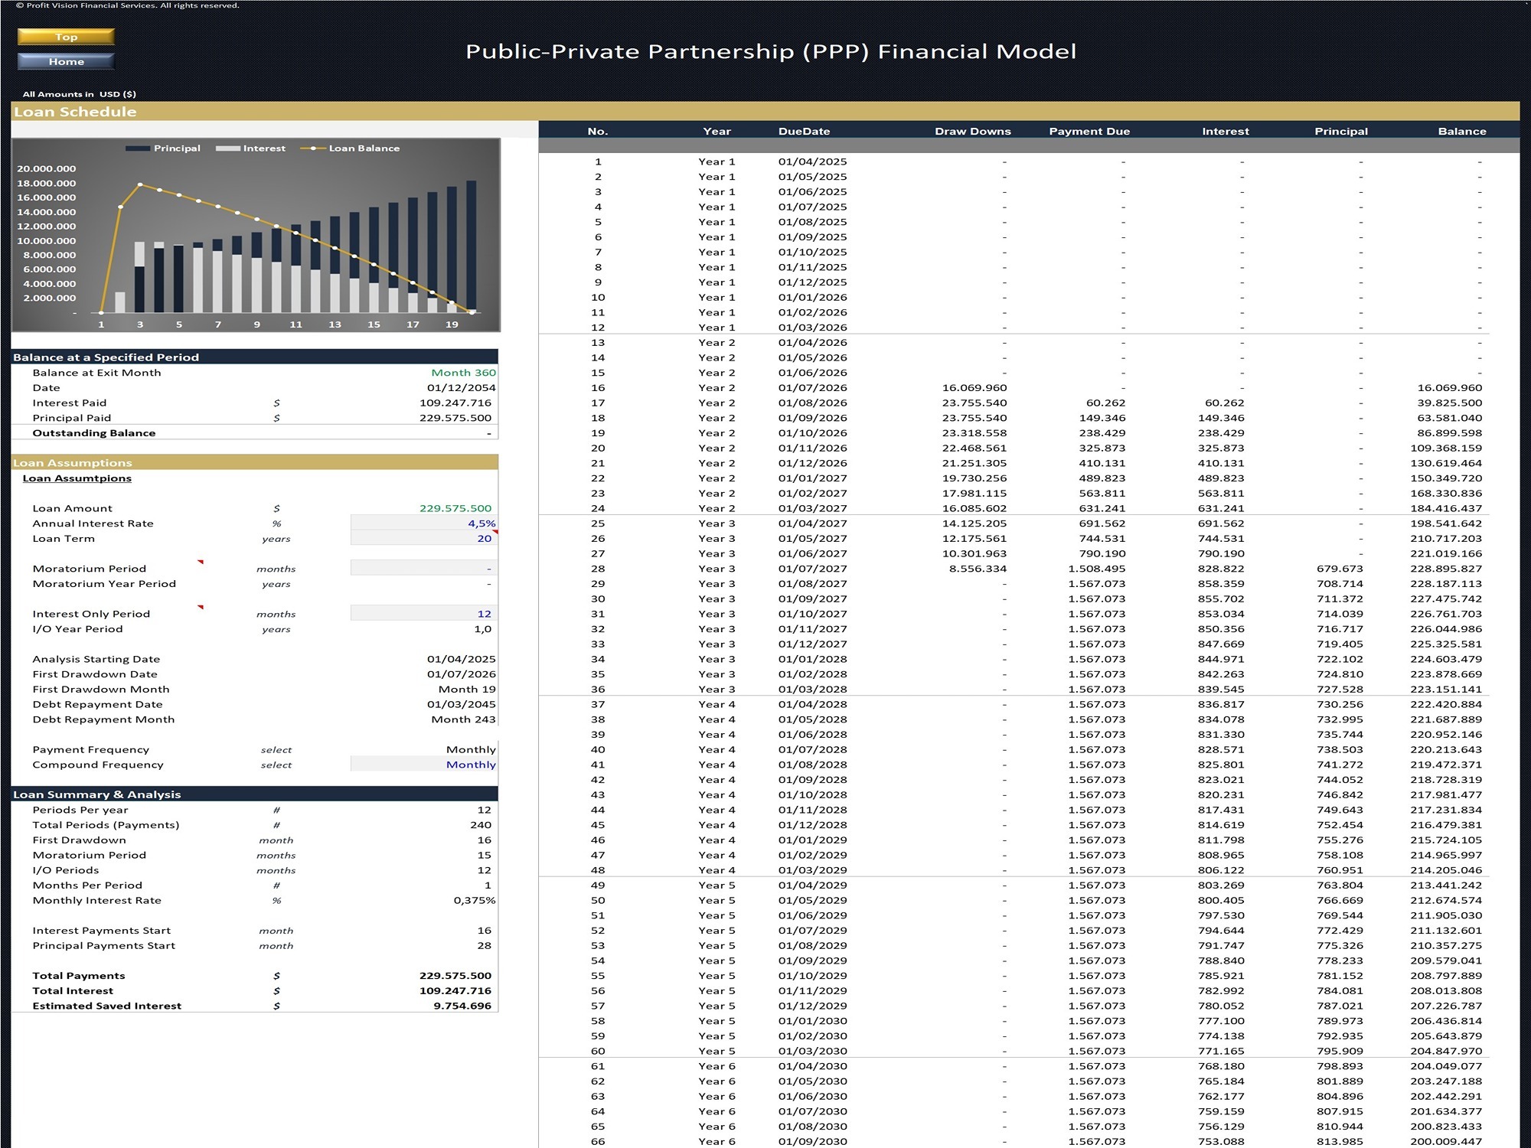
Task: Click payment due 1.508.495 in row 28
Action: pos(1096,568)
